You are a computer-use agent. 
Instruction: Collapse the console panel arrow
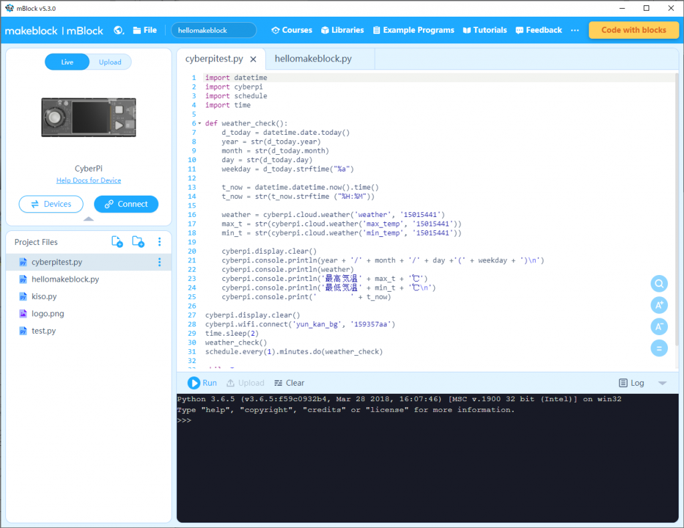pyautogui.click(x=662, y=383)
